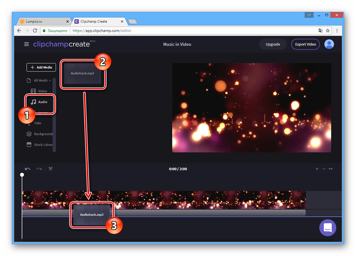Viewport: 356px width, 256px height.
Task: Click the translate page icon
Action: [x=321, y=30]
